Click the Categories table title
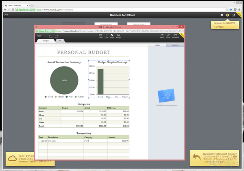Image resolution: width=244 pixels, height=171 pixels. coord(84,104)
